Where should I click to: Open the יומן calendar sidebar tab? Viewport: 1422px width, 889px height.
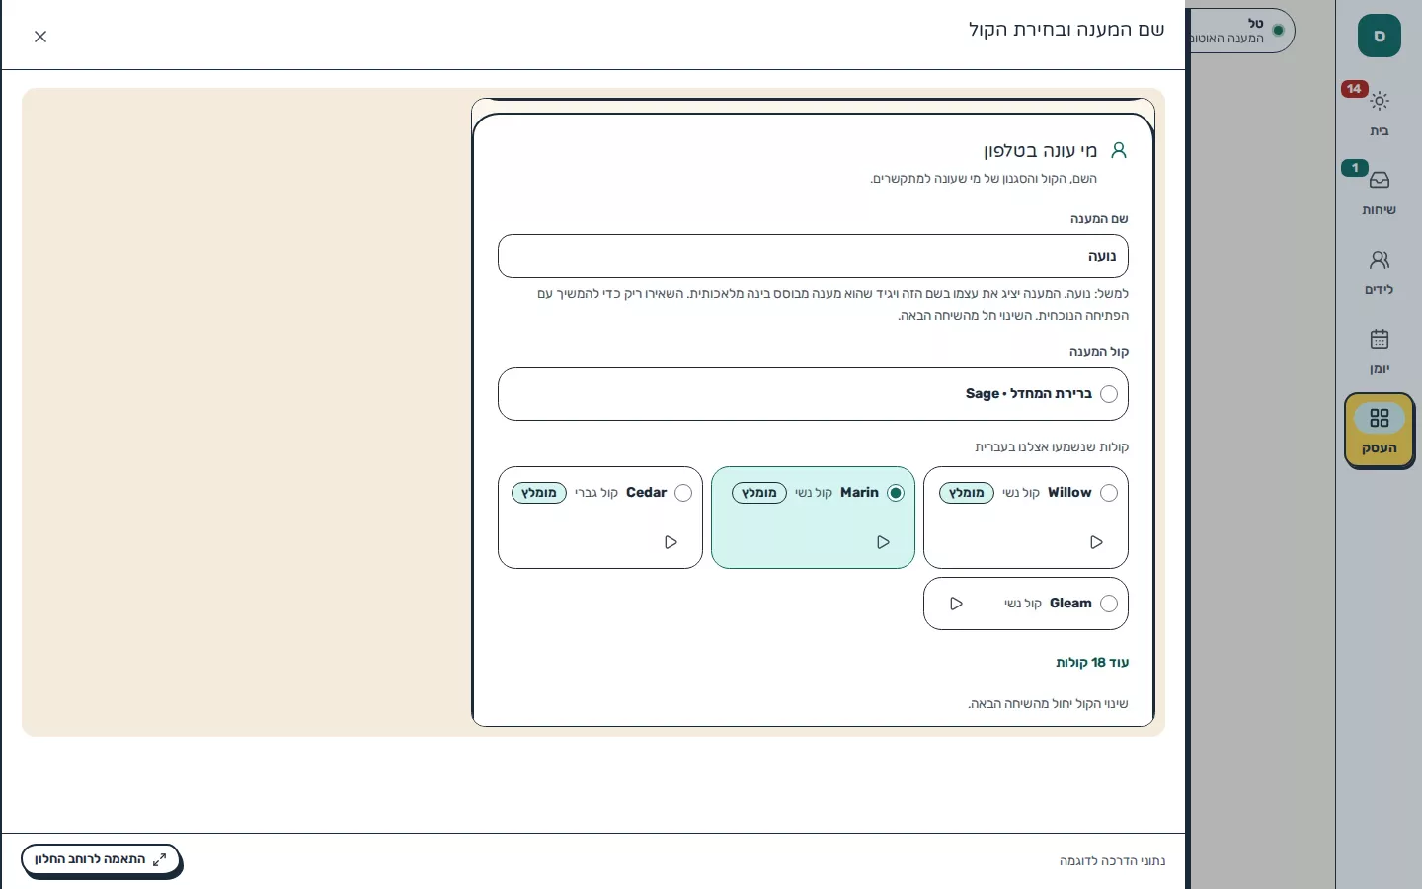pos(1380,350)
